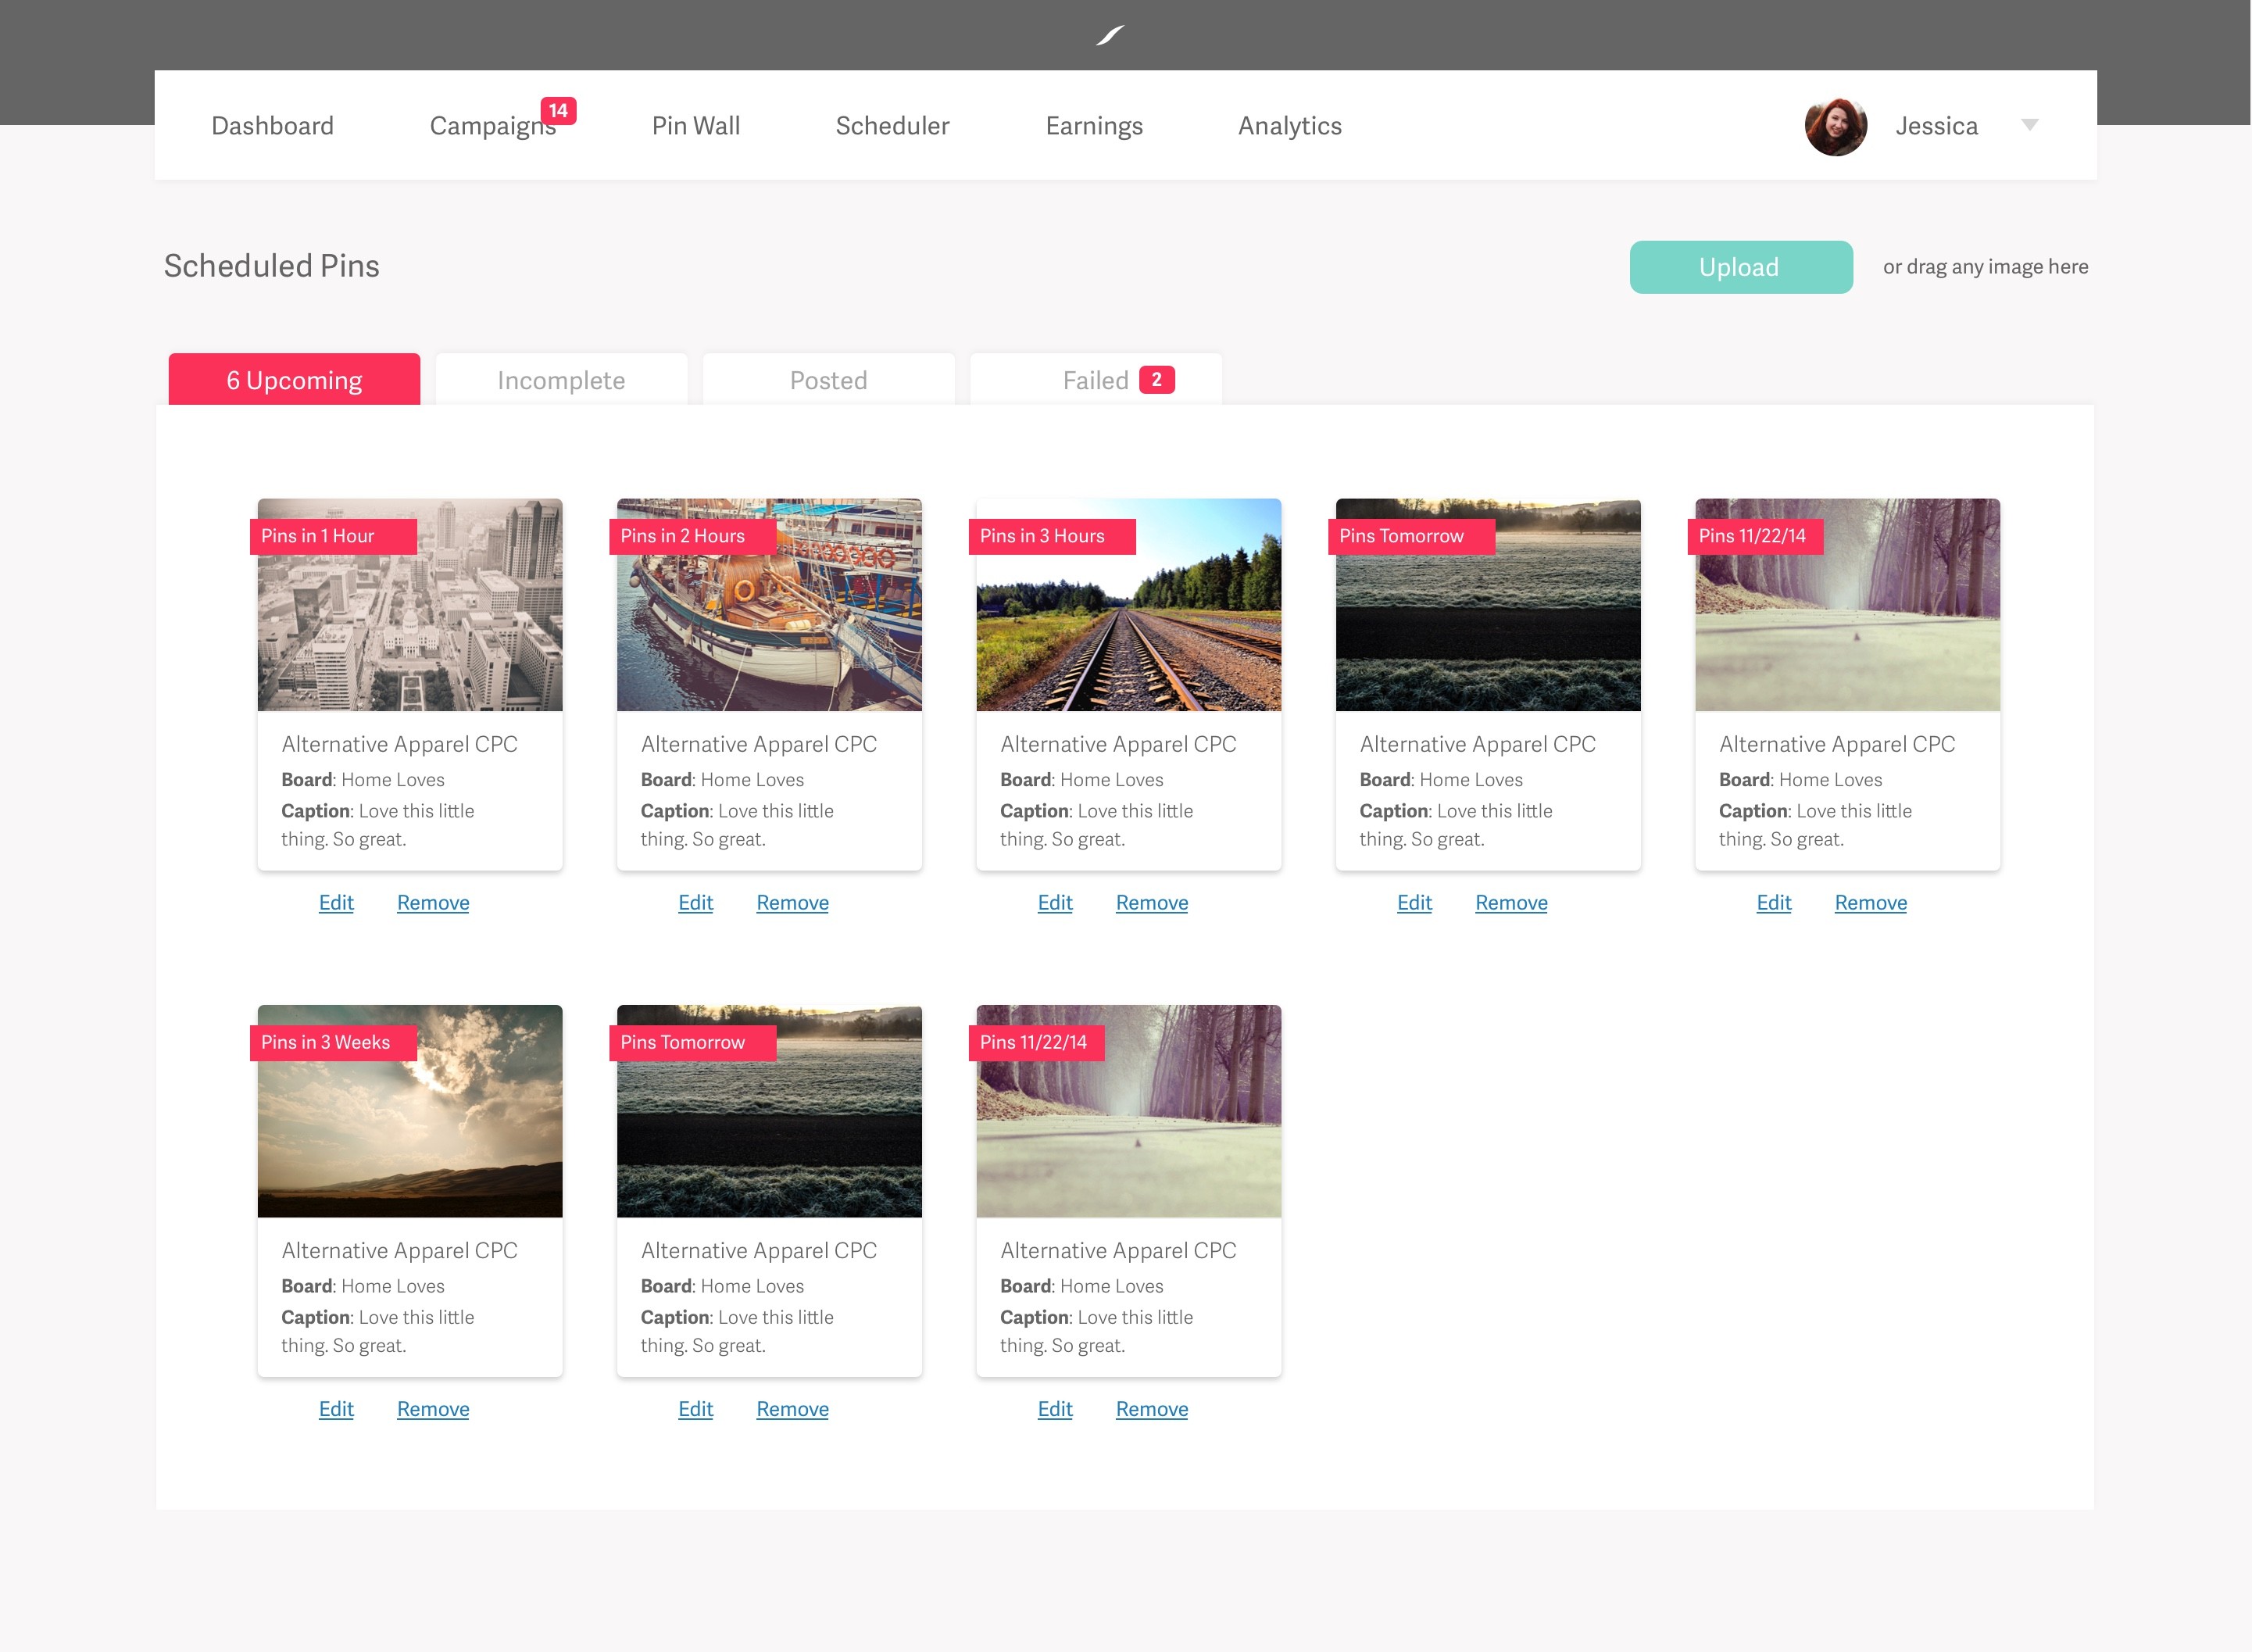
Task: Open the Earnings section
Action: point(1093,126)
